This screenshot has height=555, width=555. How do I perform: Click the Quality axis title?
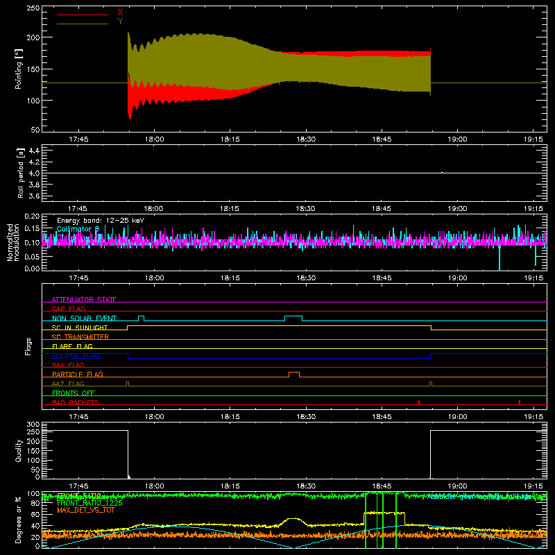[19, 450]
